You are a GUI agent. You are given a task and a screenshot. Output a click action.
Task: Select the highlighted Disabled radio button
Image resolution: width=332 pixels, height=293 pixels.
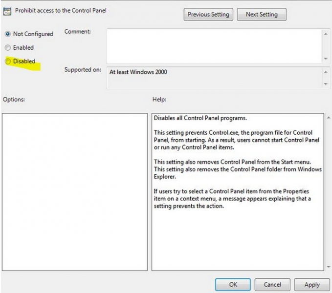(7, 61)
